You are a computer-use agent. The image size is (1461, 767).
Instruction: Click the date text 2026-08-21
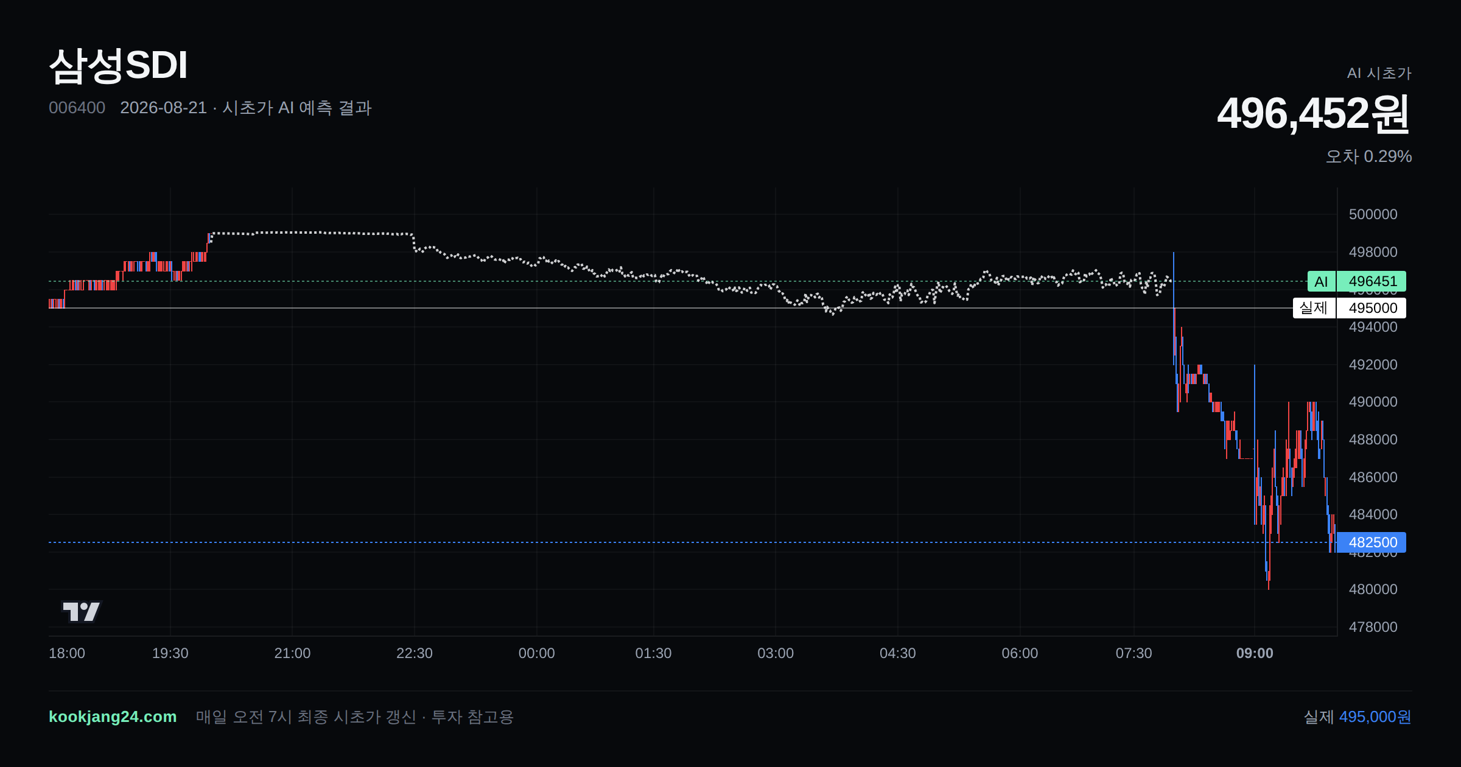click(163, 108)
